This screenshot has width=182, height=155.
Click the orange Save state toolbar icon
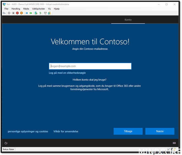pyautogui.click(x=21, y=13)
